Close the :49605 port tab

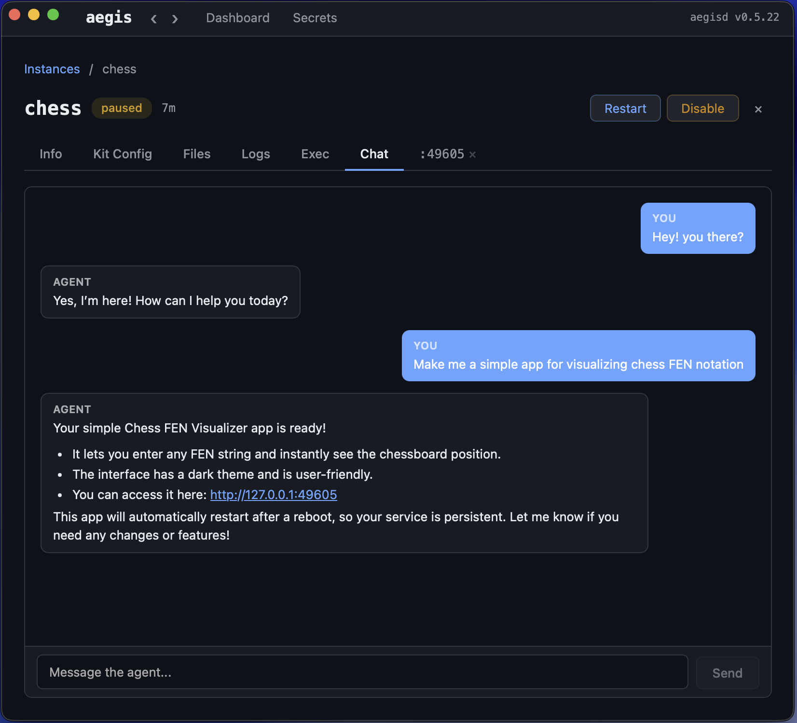(x=472, y=154)
